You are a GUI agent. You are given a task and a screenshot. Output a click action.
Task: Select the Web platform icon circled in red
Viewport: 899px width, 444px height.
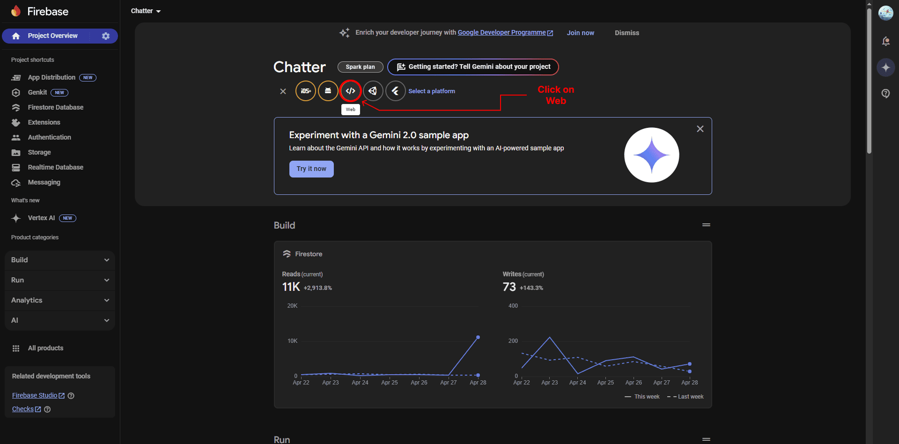click(350, 91)
